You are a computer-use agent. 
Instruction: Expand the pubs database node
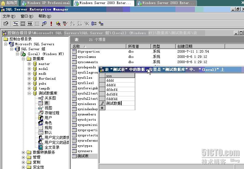[29, 83]
